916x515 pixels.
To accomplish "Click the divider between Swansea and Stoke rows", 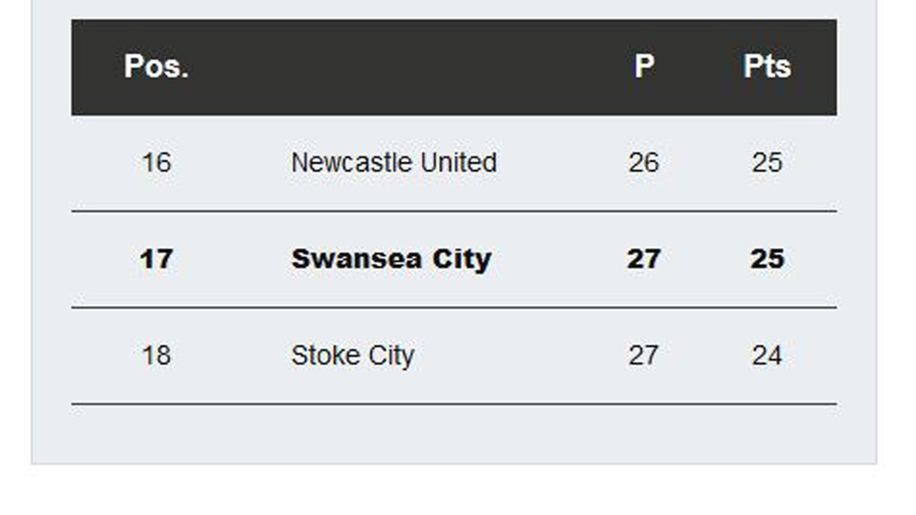I will pos(454,308).
